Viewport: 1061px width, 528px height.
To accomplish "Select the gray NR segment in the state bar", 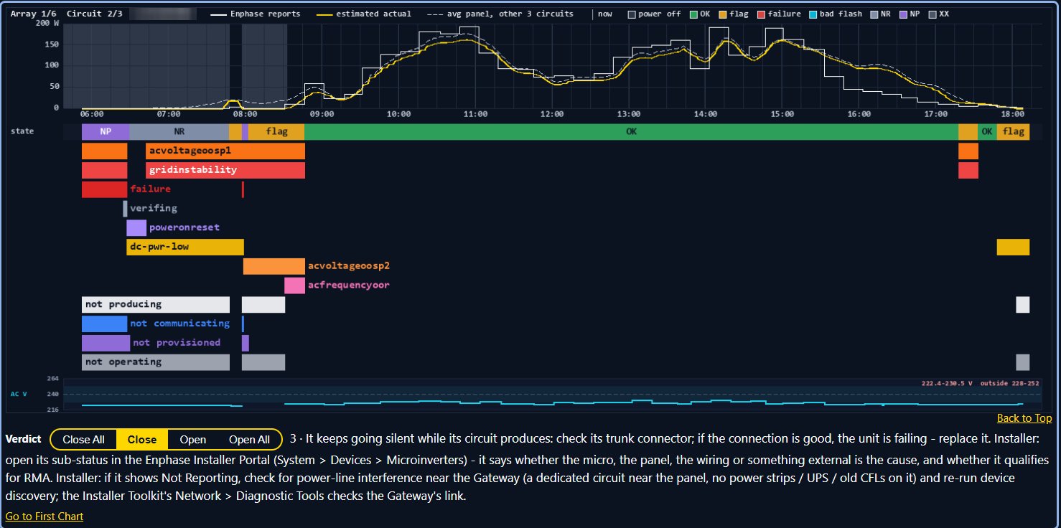I will tap(179, 132).
